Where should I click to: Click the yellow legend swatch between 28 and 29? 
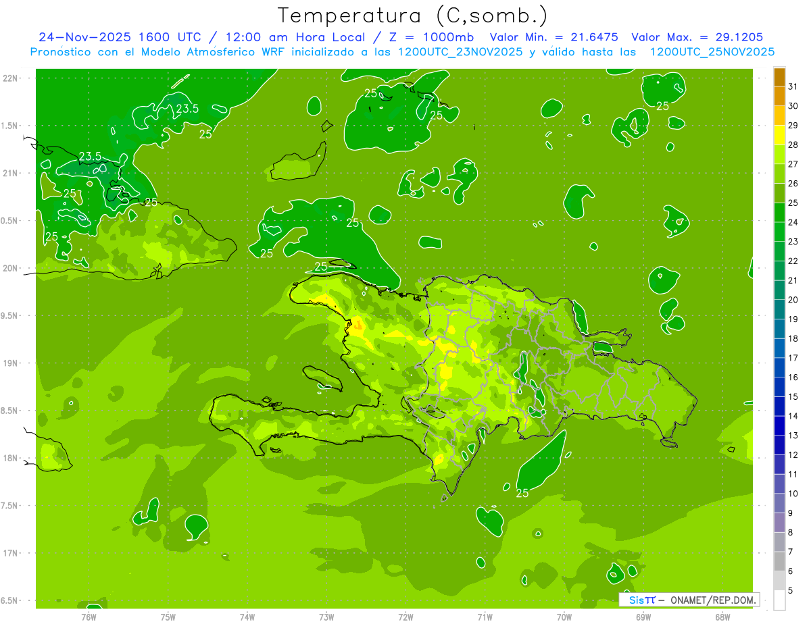[779, 135]
